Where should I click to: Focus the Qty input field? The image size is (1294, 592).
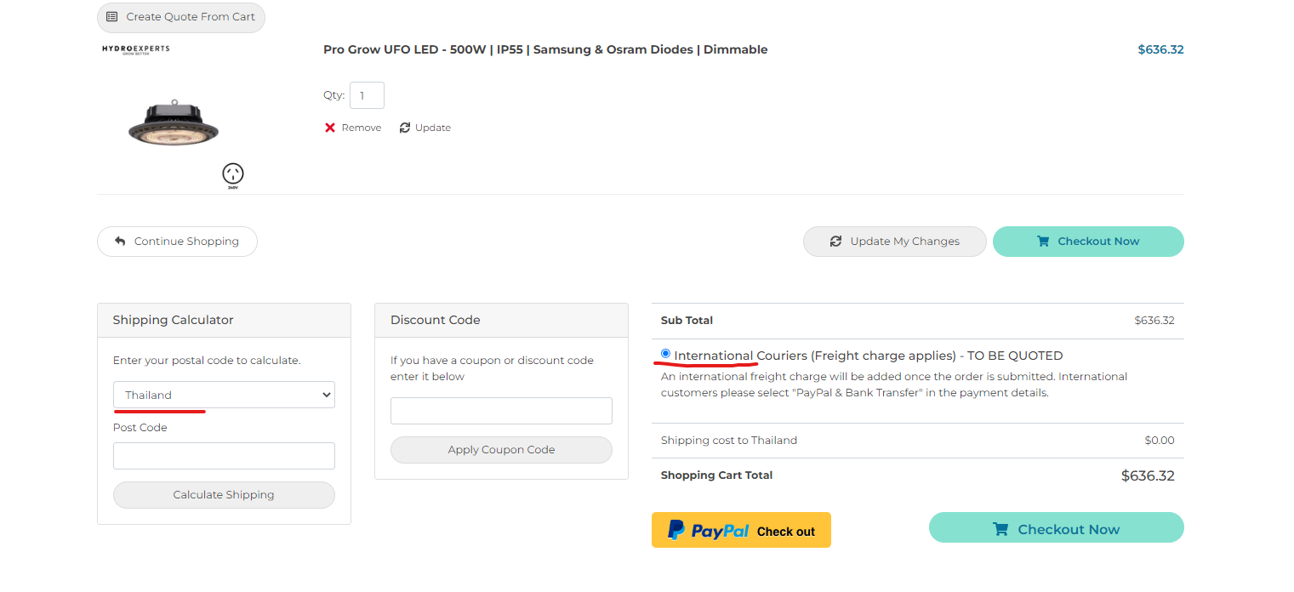click(x=367, y=95)
